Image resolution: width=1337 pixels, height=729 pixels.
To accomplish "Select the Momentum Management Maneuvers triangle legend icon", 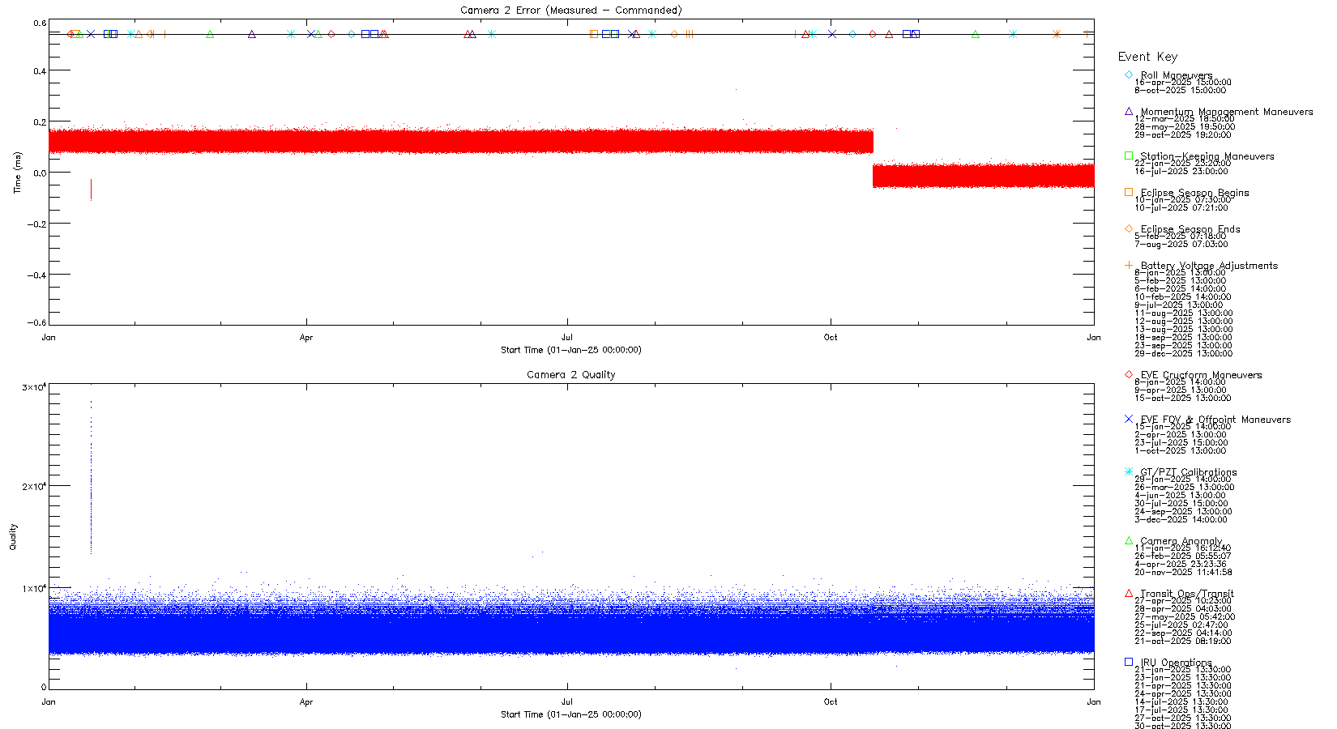I will (1129, 111).
